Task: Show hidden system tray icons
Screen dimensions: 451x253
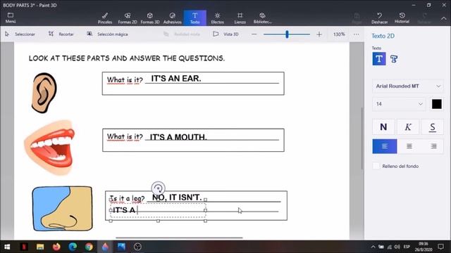Action: click(x=373, y=247)
